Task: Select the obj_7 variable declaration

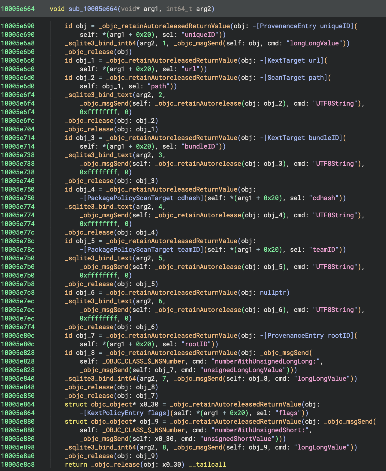Action: click(x=85, y=336)
